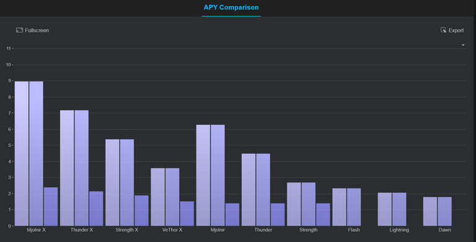Screen dimensions: 476x242
Task: Select the second bar of Lightning
Action: (399, 209)
